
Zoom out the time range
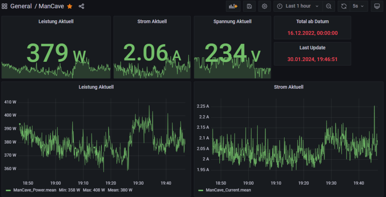click(x=329, y=6)
